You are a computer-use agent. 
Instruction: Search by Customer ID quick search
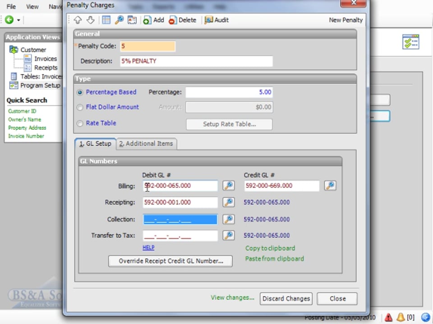click(22, 111)
